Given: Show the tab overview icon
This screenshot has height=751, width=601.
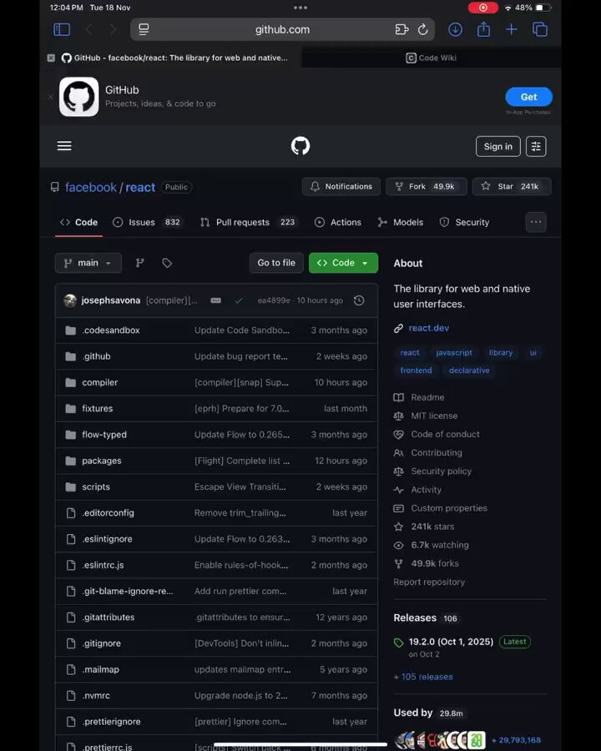Looking at the screenshot, I should tap(540, 30).
